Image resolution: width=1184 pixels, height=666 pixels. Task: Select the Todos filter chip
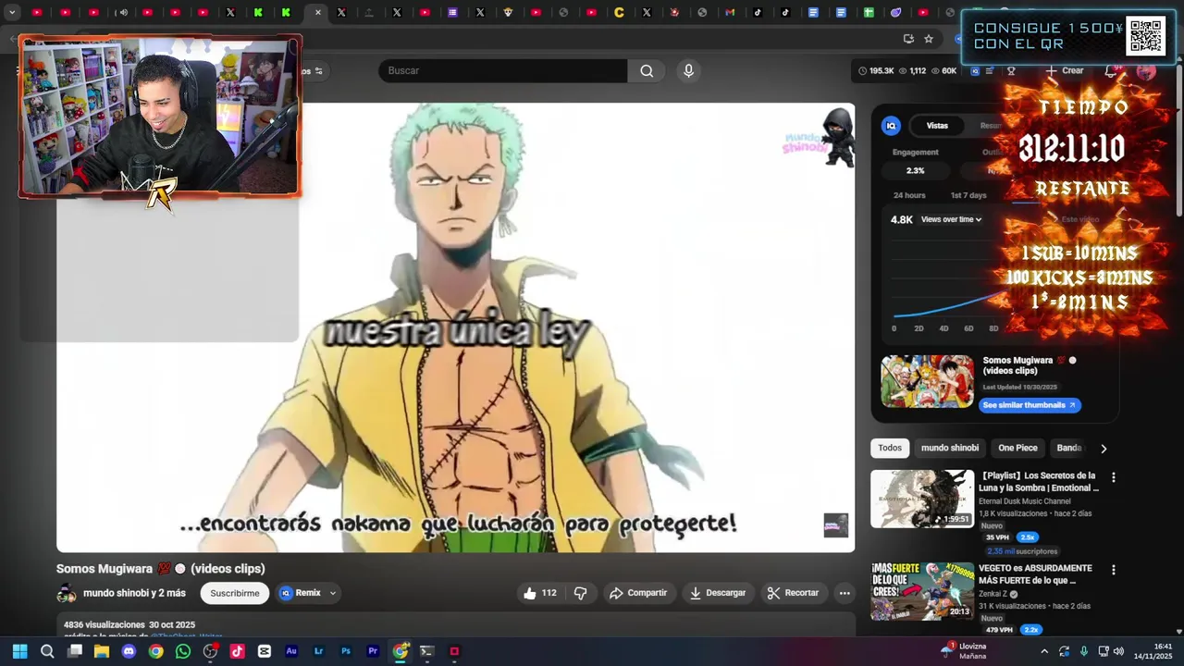tap(890, 448)
